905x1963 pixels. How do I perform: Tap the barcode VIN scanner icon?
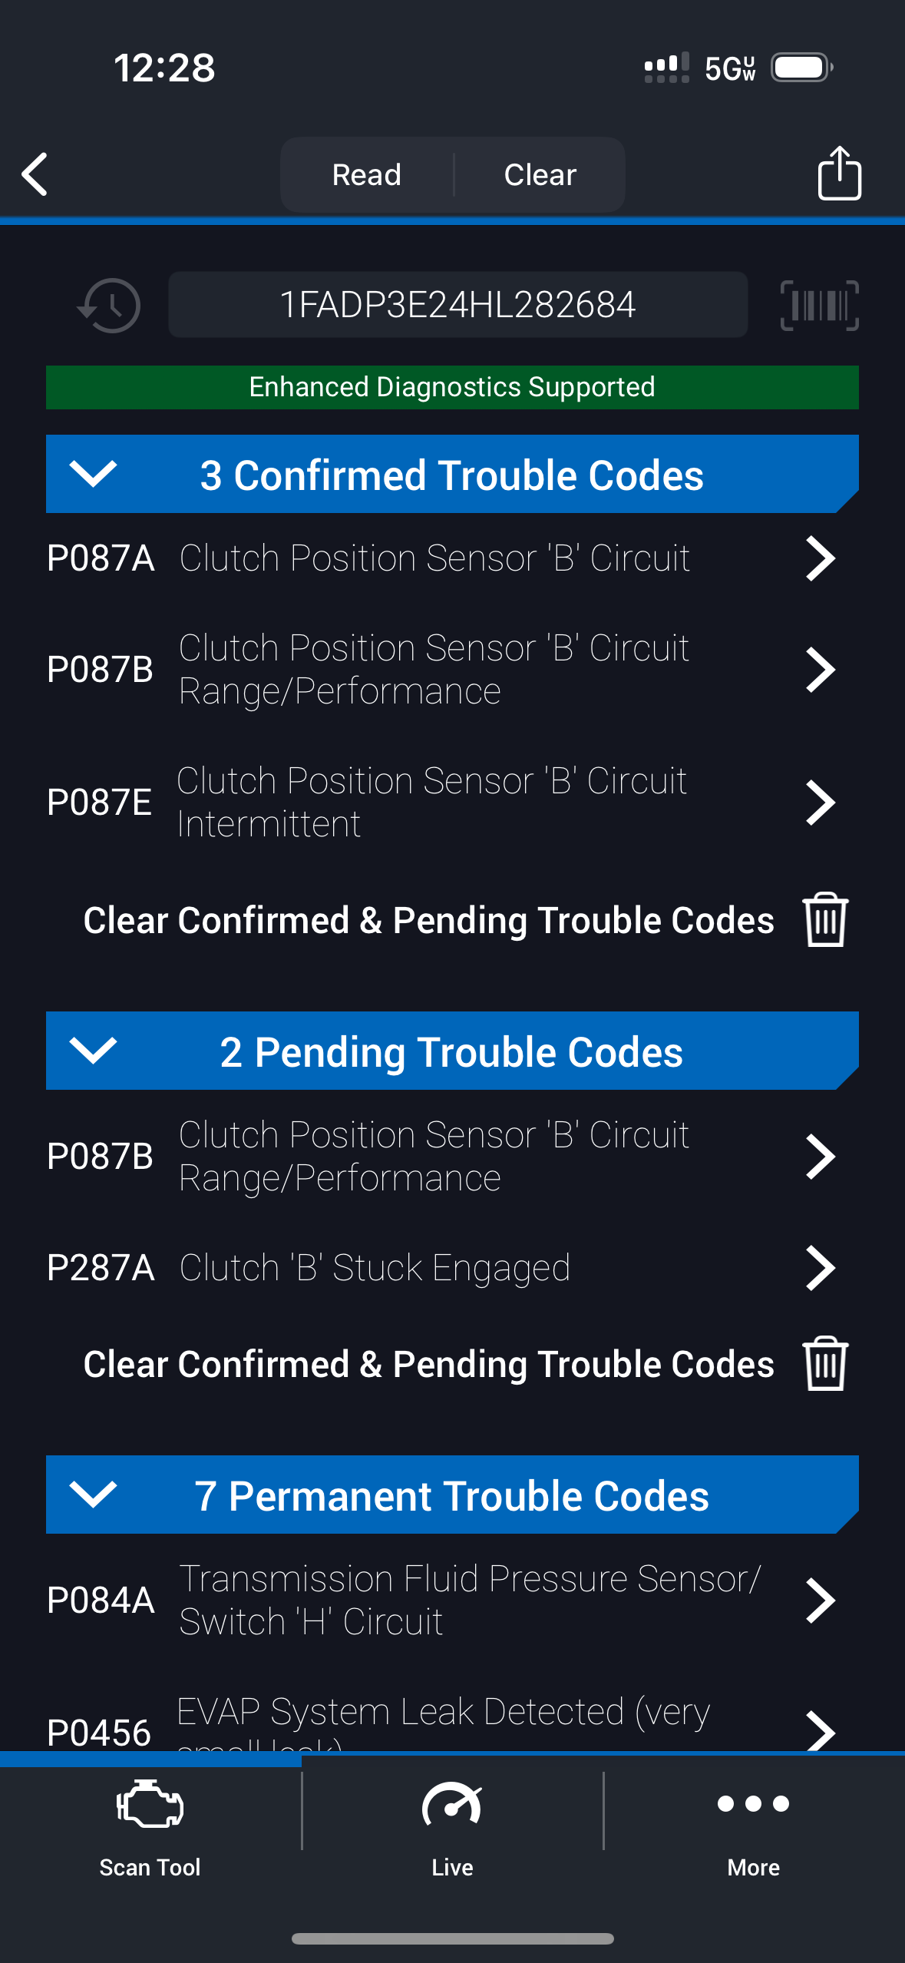(819, 306)
